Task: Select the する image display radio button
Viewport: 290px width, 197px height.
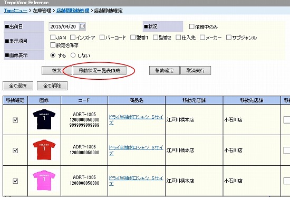Action: point(53,55)
